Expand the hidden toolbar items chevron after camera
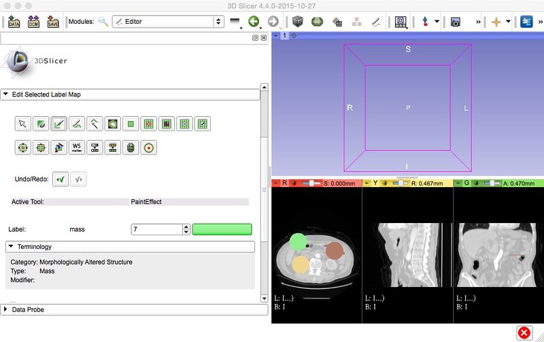Image resolution: width=544 pixels, height=342 pixels. pos(478,22)
